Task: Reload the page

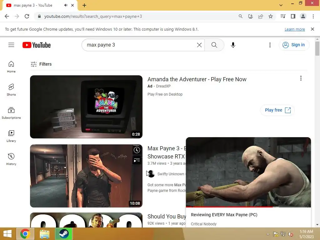Action: click(27, 16)
